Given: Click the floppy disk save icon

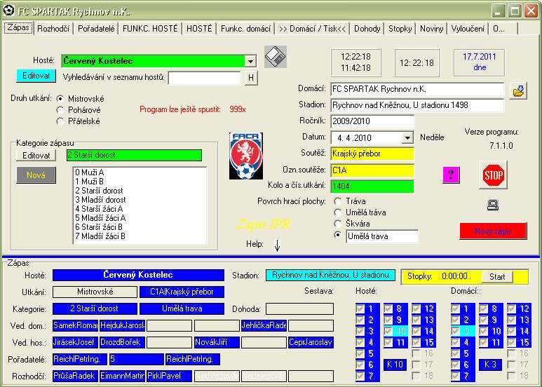Looking at the screenshot, I should click(276, 57).
